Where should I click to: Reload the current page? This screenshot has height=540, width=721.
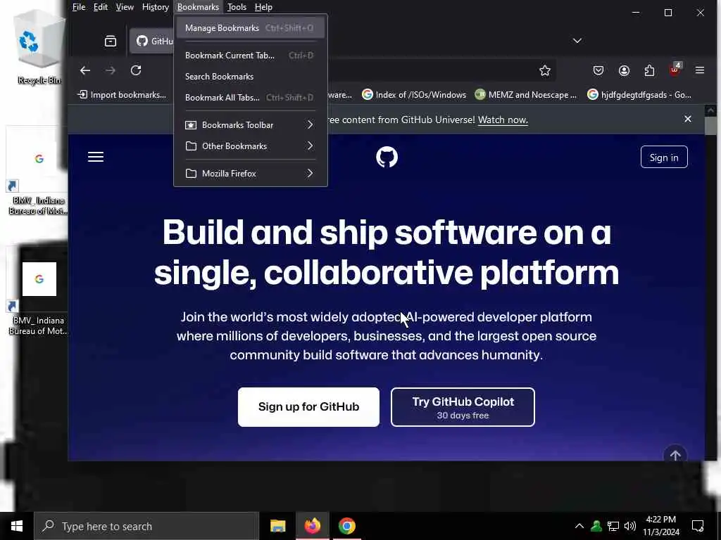pos(136,70)
